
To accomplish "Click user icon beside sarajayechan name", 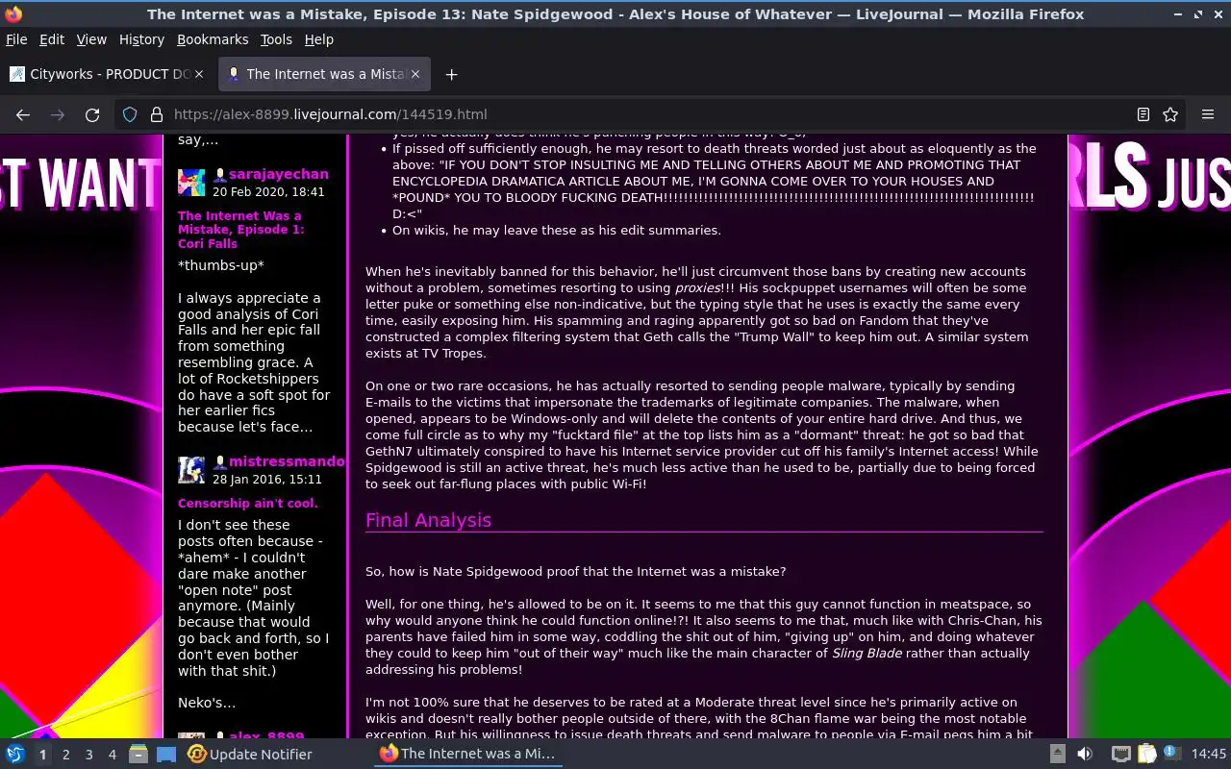I will [x=219, y=175].
